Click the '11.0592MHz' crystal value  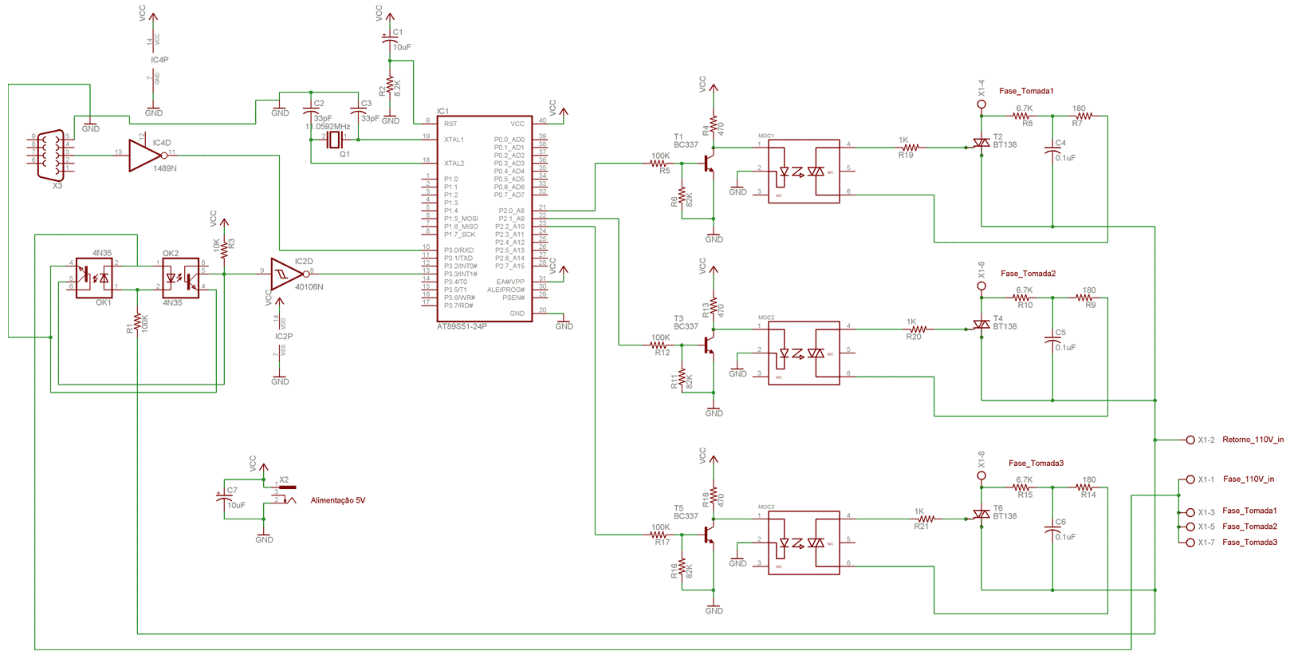(328, 126)
